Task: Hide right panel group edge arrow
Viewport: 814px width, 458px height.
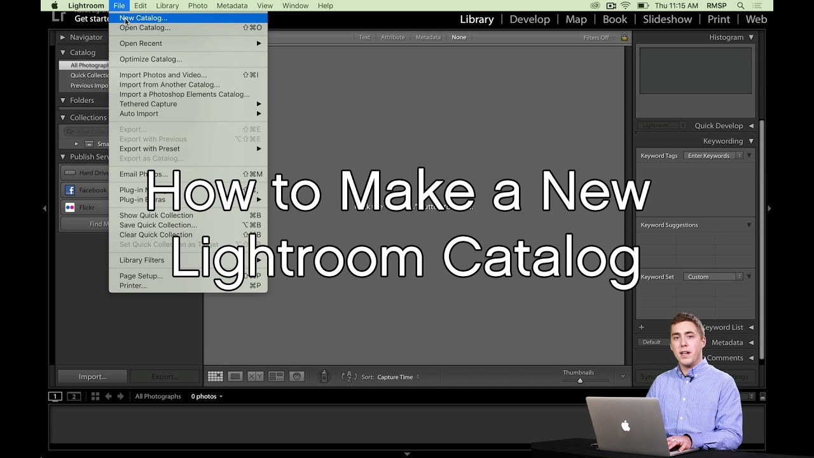Action: tap(769, 208)
